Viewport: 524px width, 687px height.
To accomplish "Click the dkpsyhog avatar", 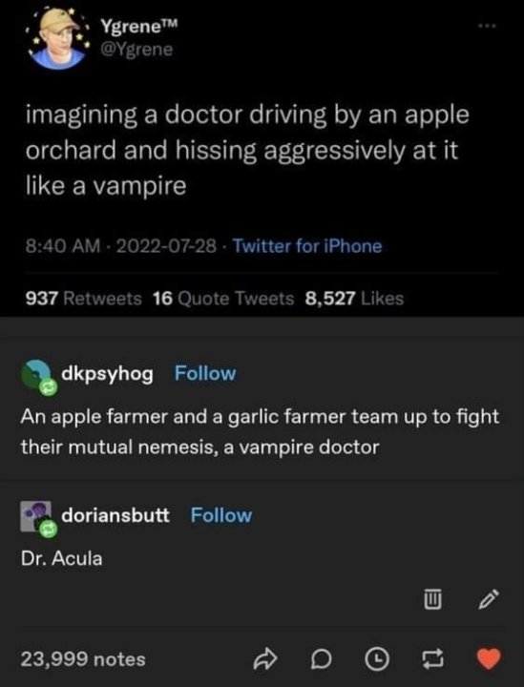I will (x=38, y=377).
